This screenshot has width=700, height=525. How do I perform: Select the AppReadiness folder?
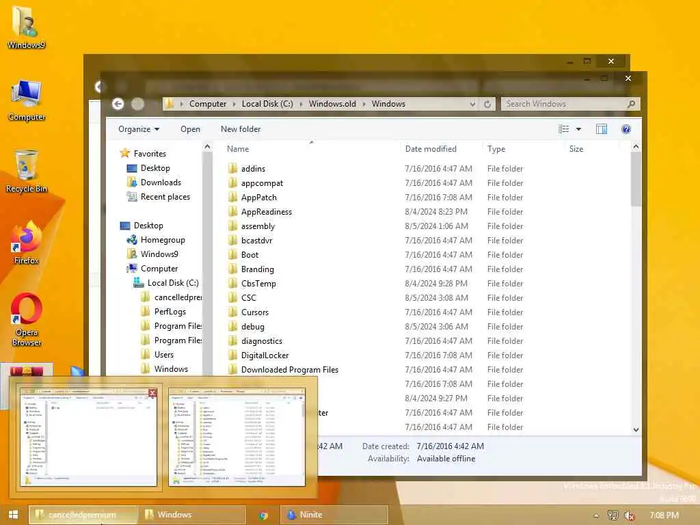click(x=267, y=212)
